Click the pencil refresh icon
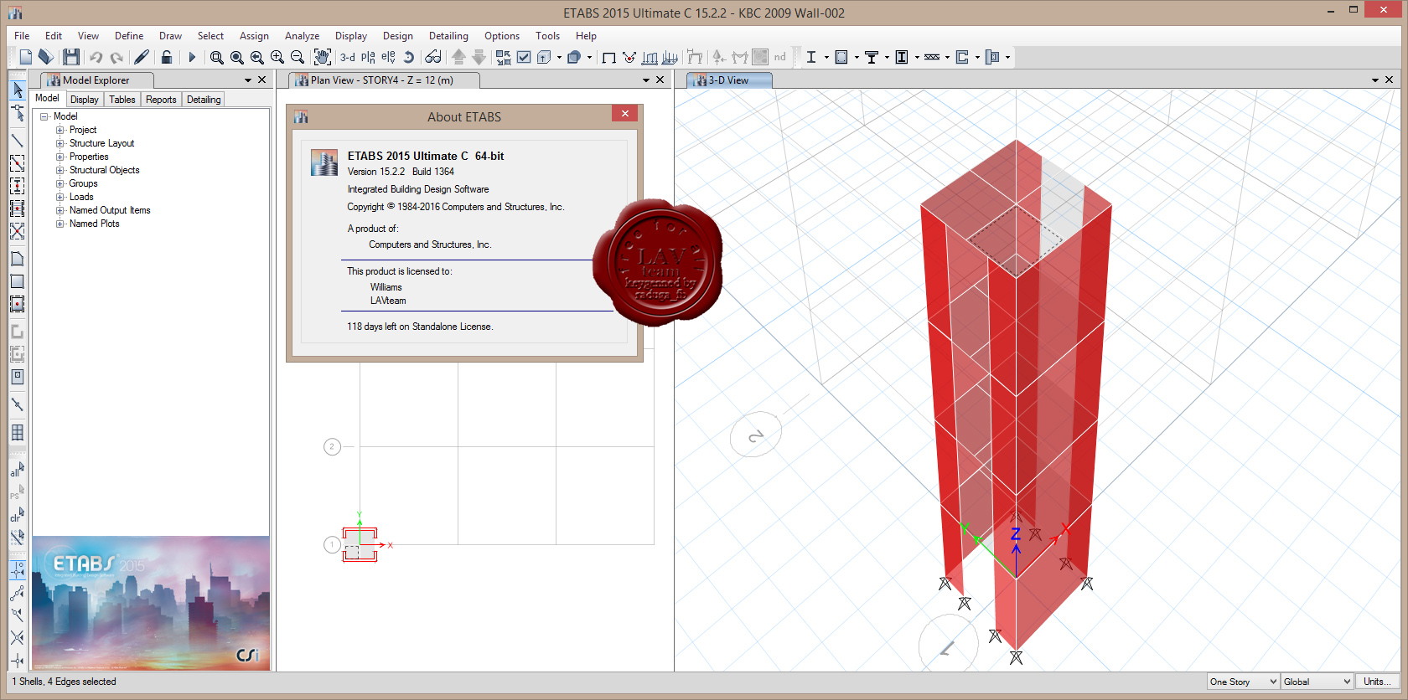Viewport: 1408px width, 700px height. (142, 57)
